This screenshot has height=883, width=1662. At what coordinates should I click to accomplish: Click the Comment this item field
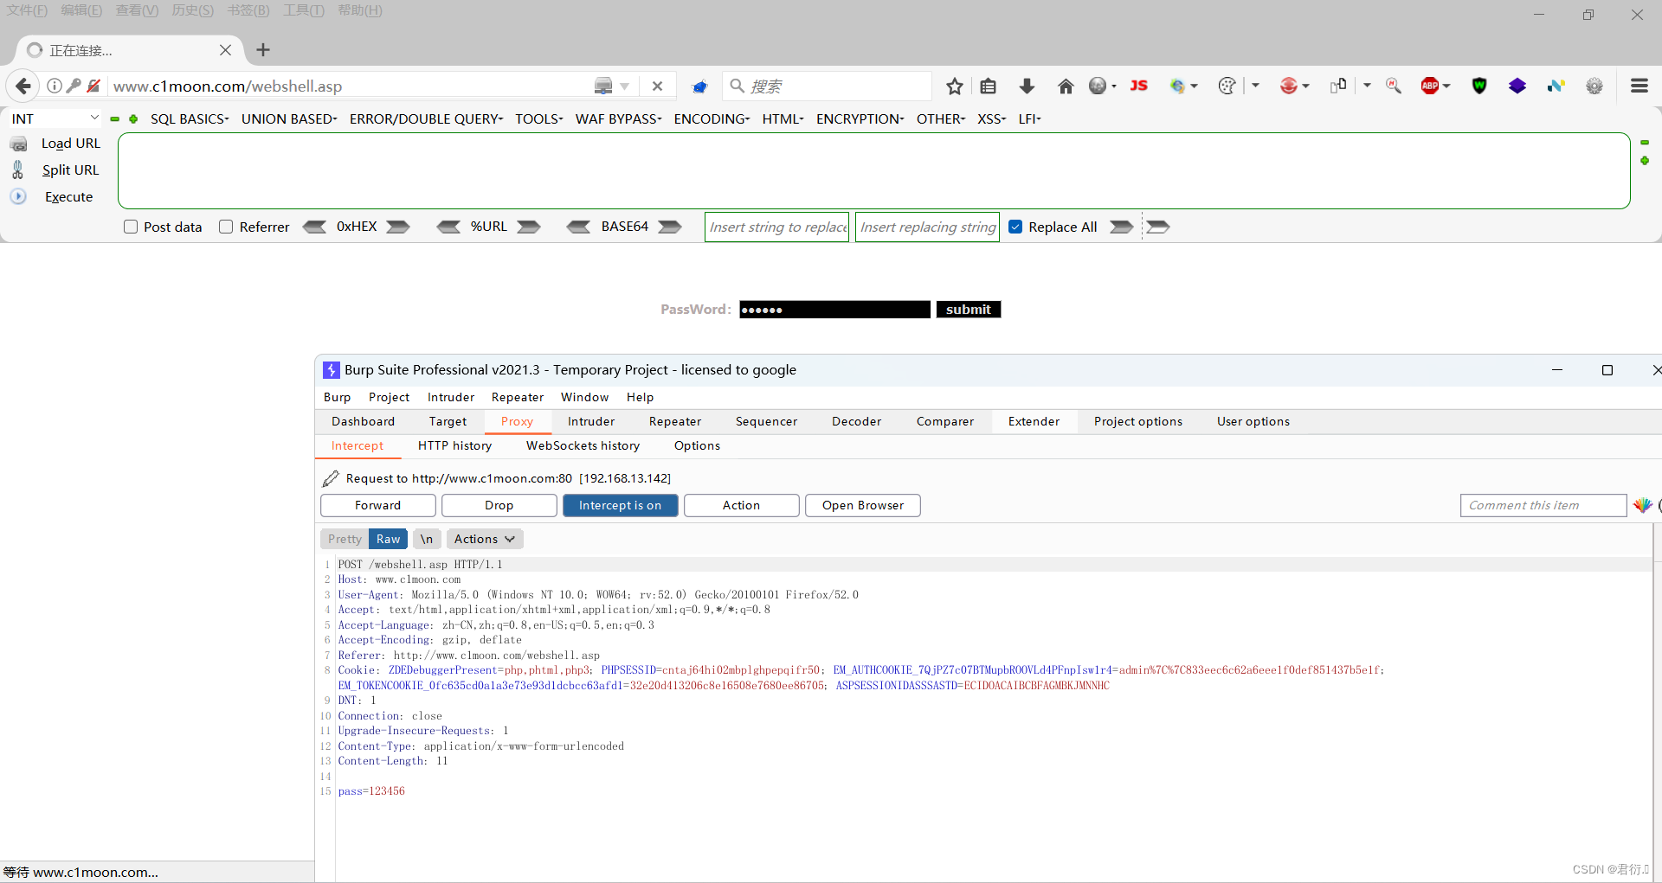coord(1543,505)
